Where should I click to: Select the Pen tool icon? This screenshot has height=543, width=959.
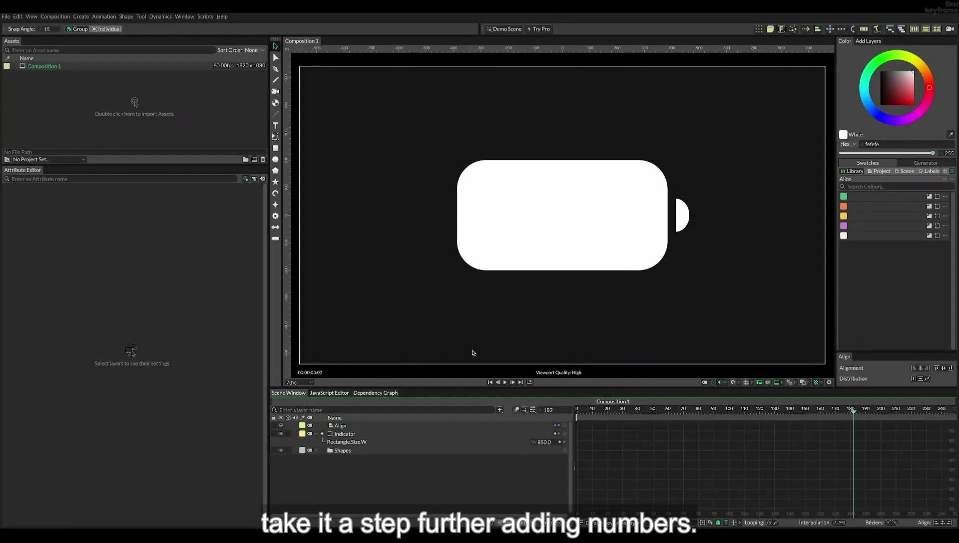tap(275, 69)
